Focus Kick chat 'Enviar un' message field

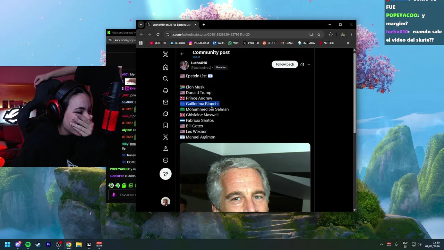(127, 195)
